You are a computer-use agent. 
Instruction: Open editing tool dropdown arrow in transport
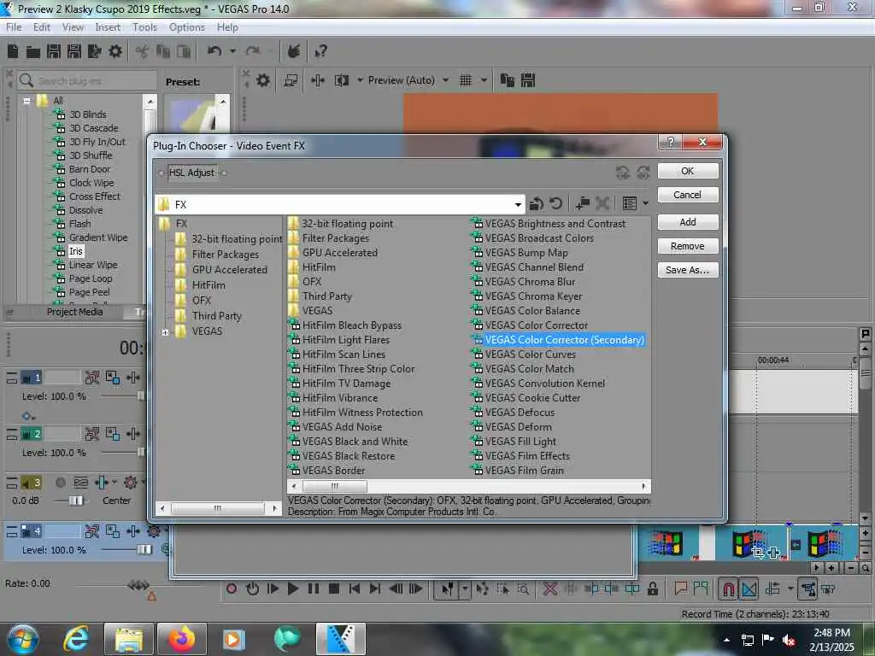tap(465, 589)
